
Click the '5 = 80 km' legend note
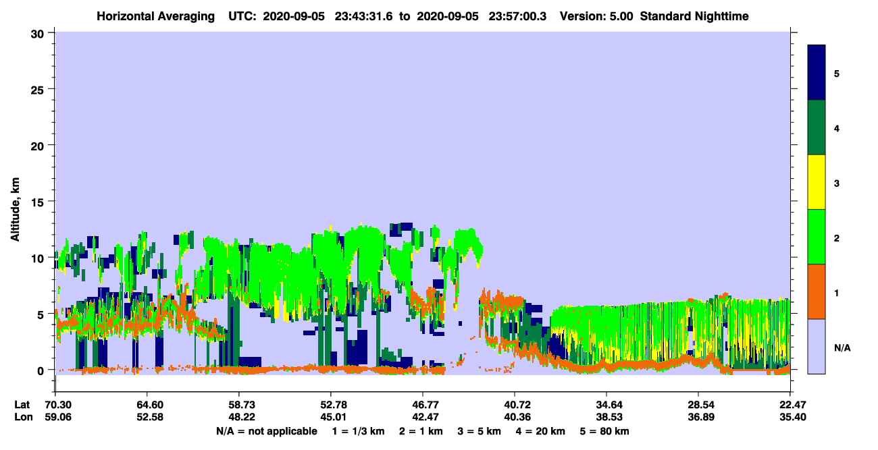605,431
